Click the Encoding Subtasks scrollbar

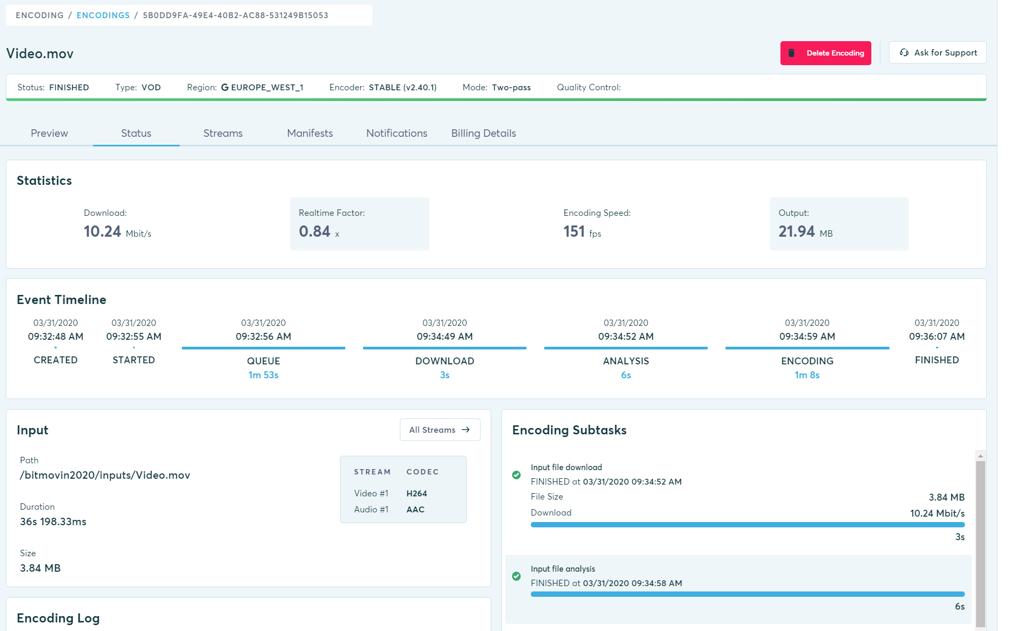tap(980, 543)
